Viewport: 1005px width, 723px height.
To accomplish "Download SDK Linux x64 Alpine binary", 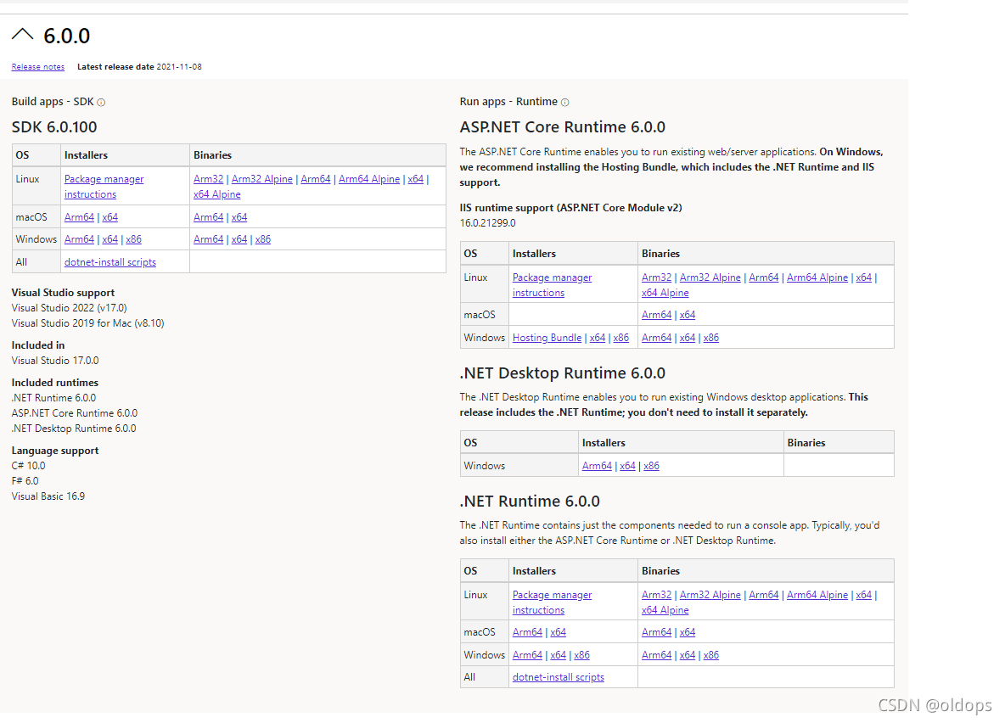I will (216, 194).
